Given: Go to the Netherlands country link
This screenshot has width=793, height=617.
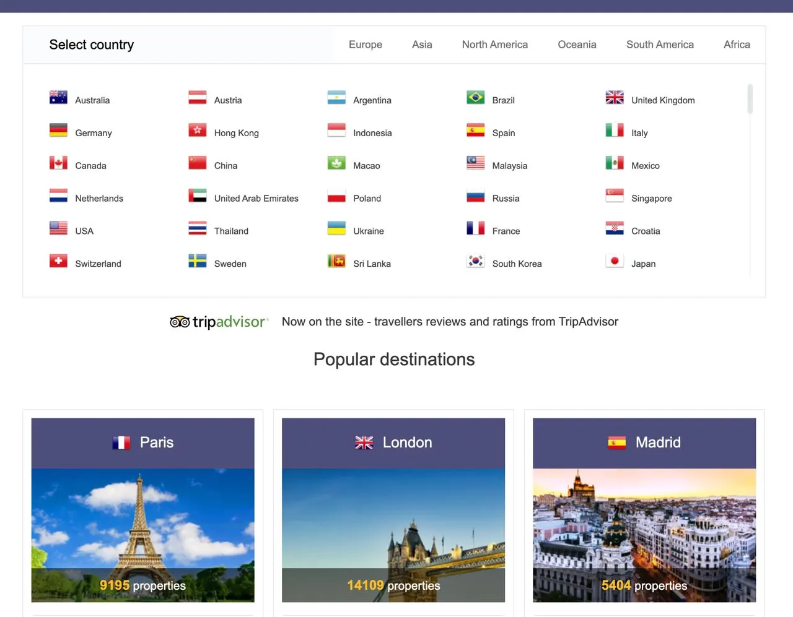Looking at the screenshot, I should pyautogui.click(x=99, y=199).
